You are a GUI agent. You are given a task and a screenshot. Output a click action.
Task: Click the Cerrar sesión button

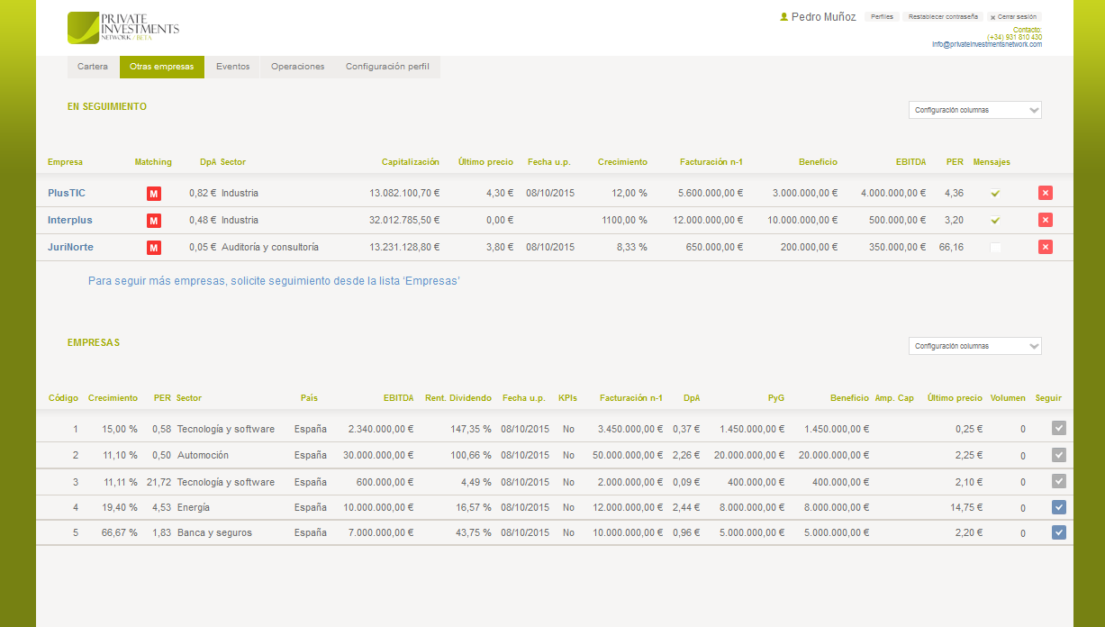coord(1014,17)
